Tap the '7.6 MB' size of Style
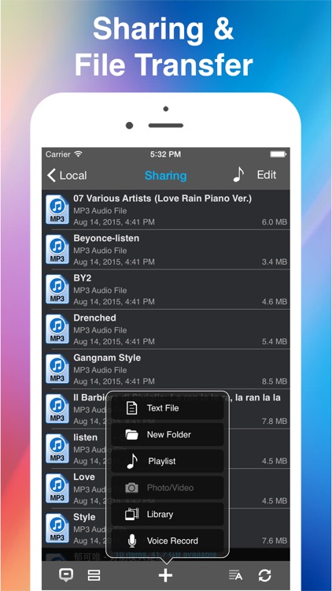This screenshot has width=332, height=591. click(275, 541)
